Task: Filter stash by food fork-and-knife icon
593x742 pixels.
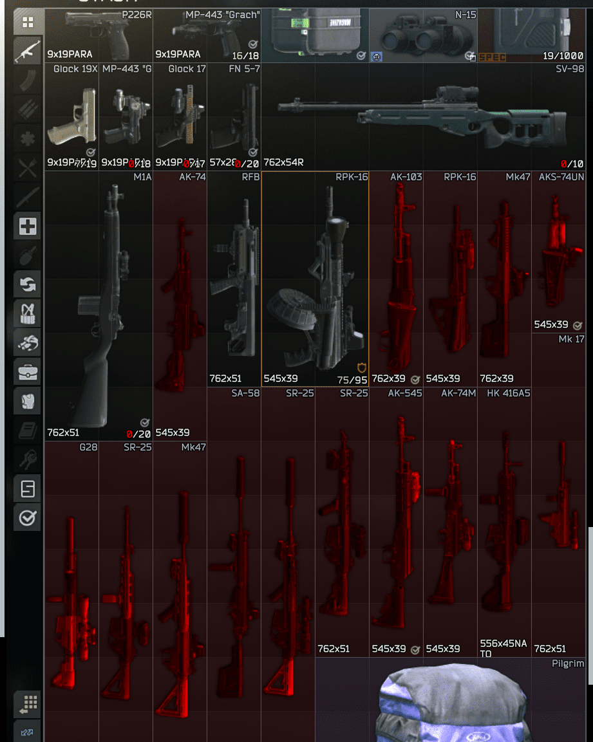Action: 28,168
